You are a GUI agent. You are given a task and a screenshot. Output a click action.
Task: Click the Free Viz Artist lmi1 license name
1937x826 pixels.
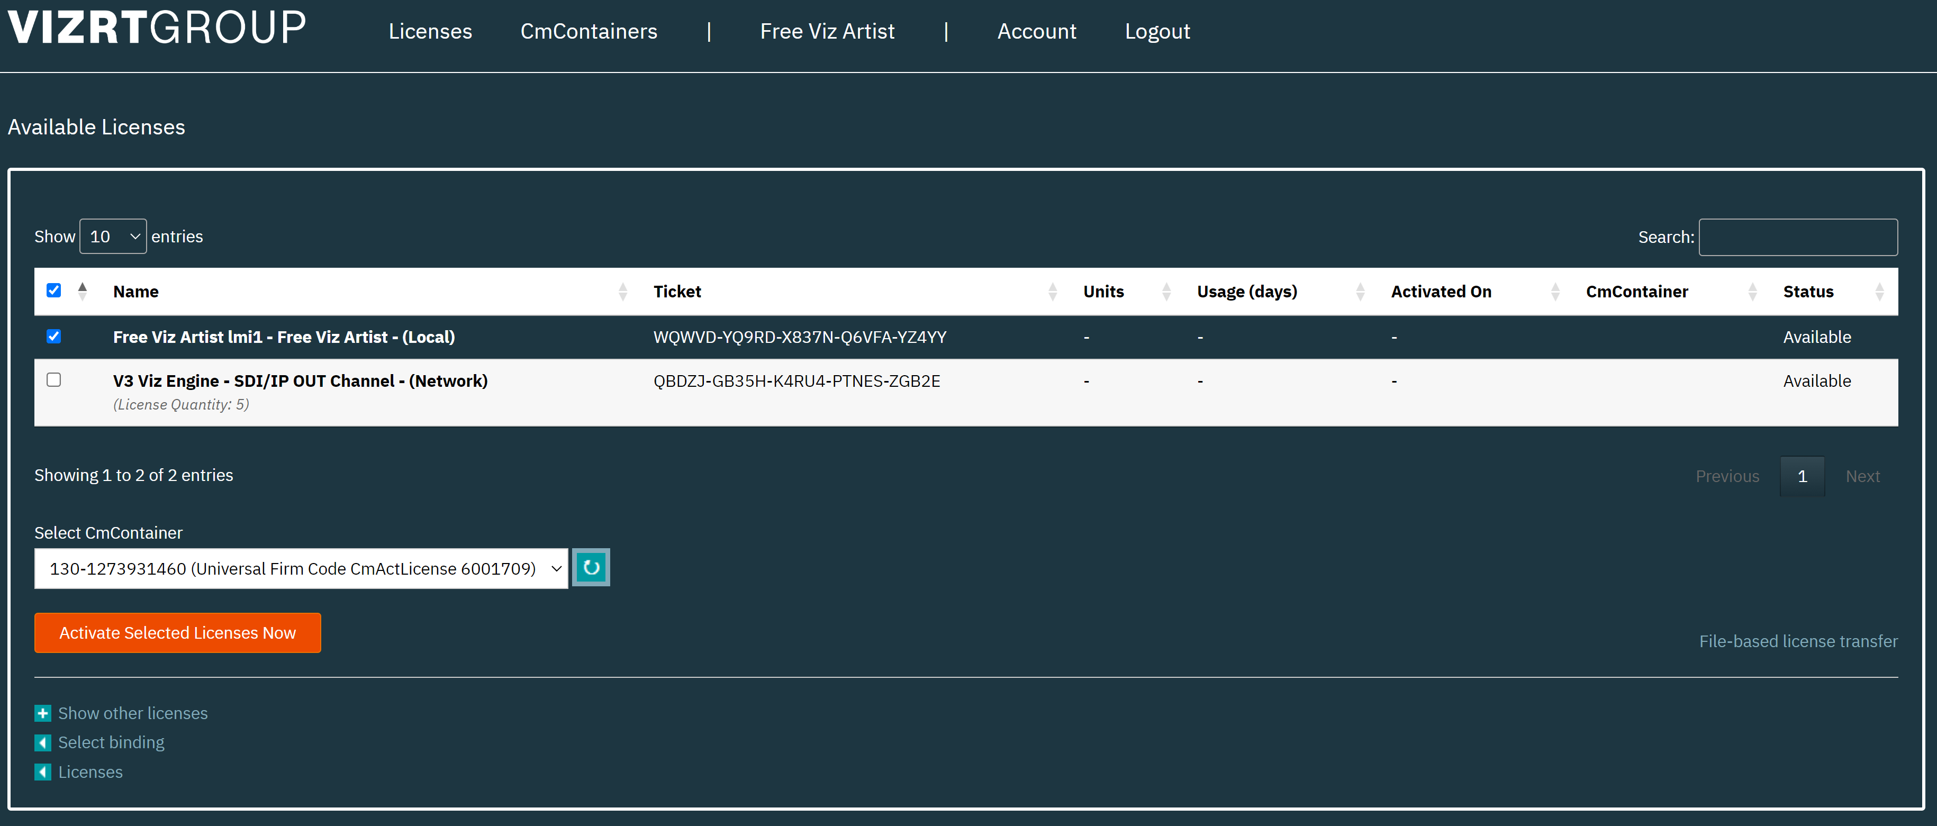pyautogui.click(x=284, y=337)
